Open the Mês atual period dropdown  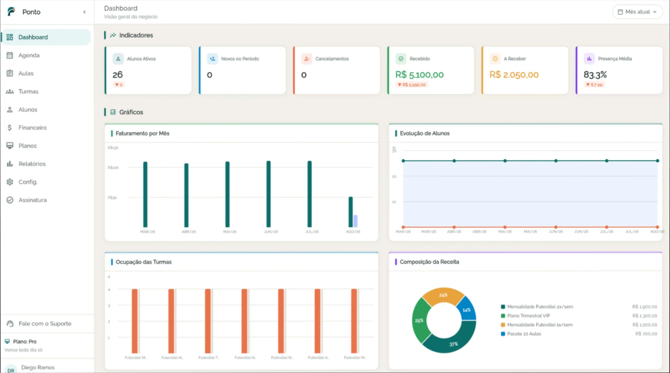pyautogui.click(x=637, y=12)
